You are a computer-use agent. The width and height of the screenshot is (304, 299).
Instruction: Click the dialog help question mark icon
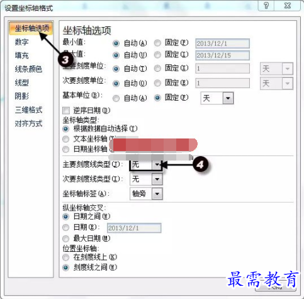click(266, 6)
